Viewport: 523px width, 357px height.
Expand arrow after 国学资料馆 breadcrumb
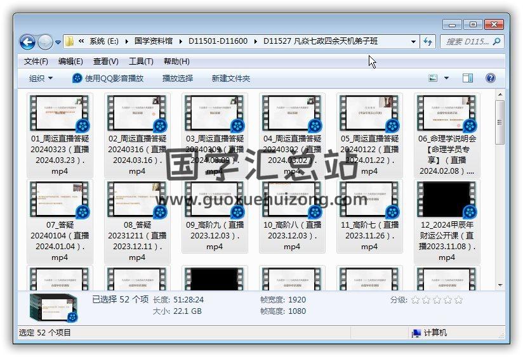pyautogui.click(x=180, y=41)
